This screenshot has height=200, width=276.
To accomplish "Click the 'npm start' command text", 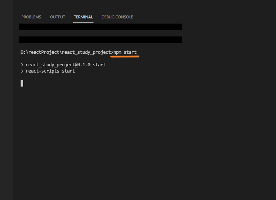I will tap(125, 52).
